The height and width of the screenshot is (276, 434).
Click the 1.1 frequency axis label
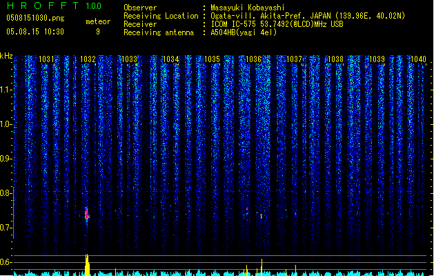point(6,90)
